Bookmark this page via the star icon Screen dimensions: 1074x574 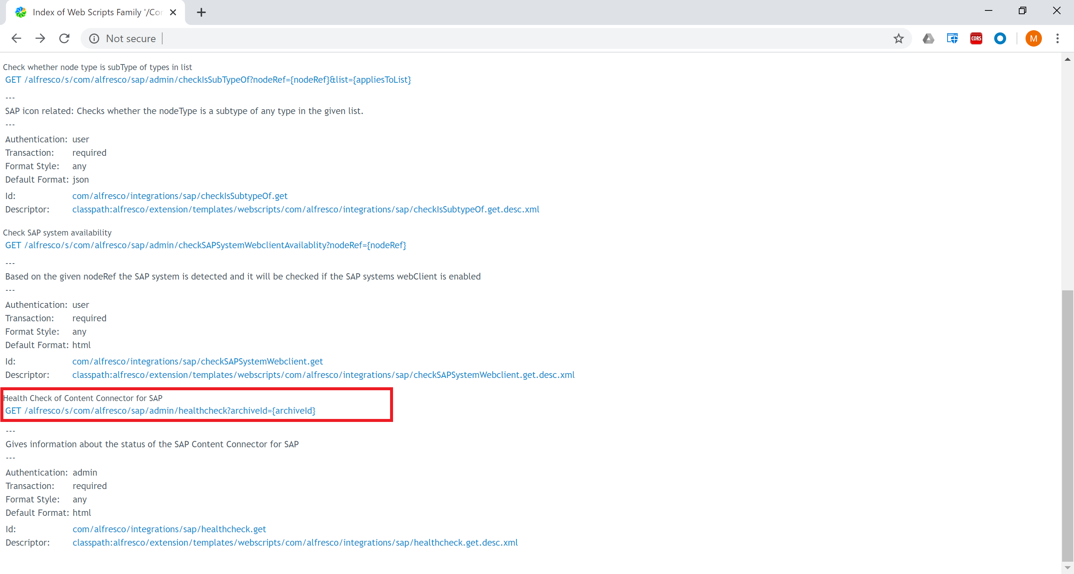click(x=898, y=38)
